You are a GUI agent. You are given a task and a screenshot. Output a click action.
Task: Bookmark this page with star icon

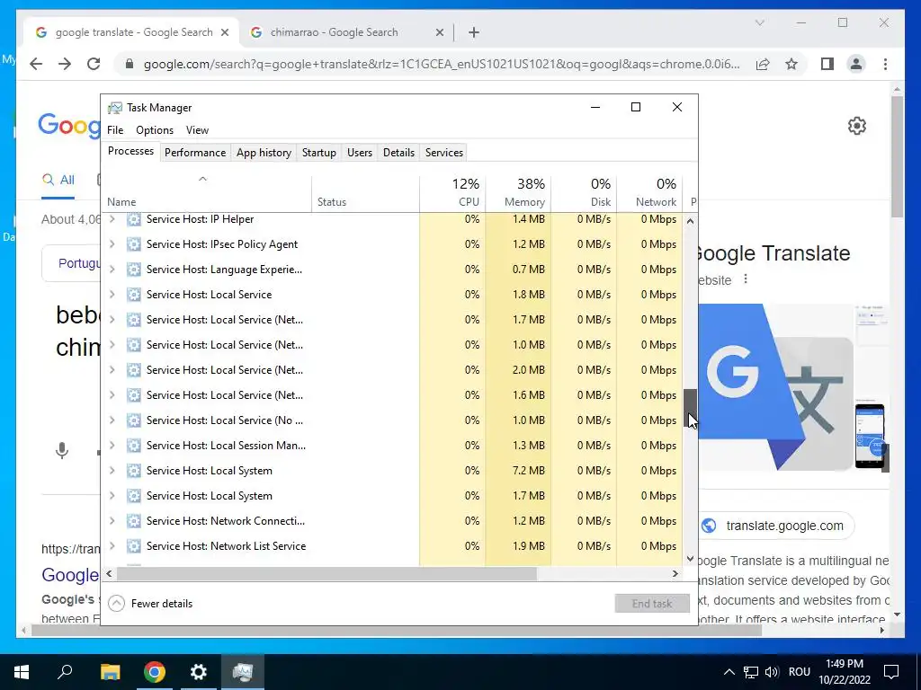point(791,64)
